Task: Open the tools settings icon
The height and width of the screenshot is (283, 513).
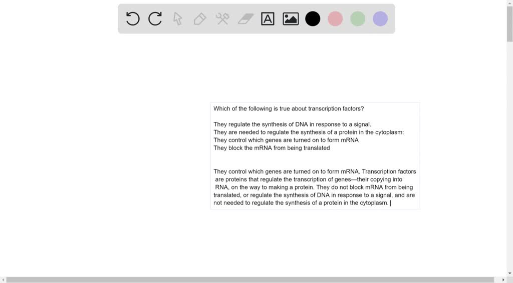Action: point(222,19)
